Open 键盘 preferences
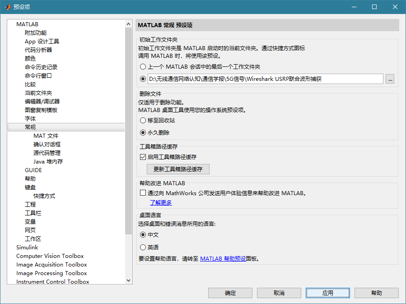Viewport: 406px width, 304px height. point(30,187)
